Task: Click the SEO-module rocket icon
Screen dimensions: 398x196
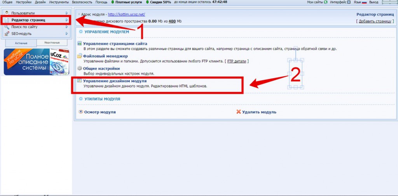Action: coord(7,34)
